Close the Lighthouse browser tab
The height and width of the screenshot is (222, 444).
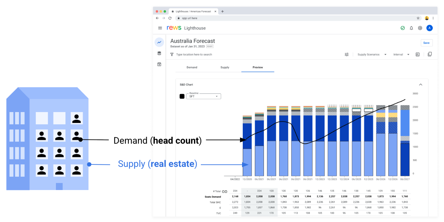216,11
